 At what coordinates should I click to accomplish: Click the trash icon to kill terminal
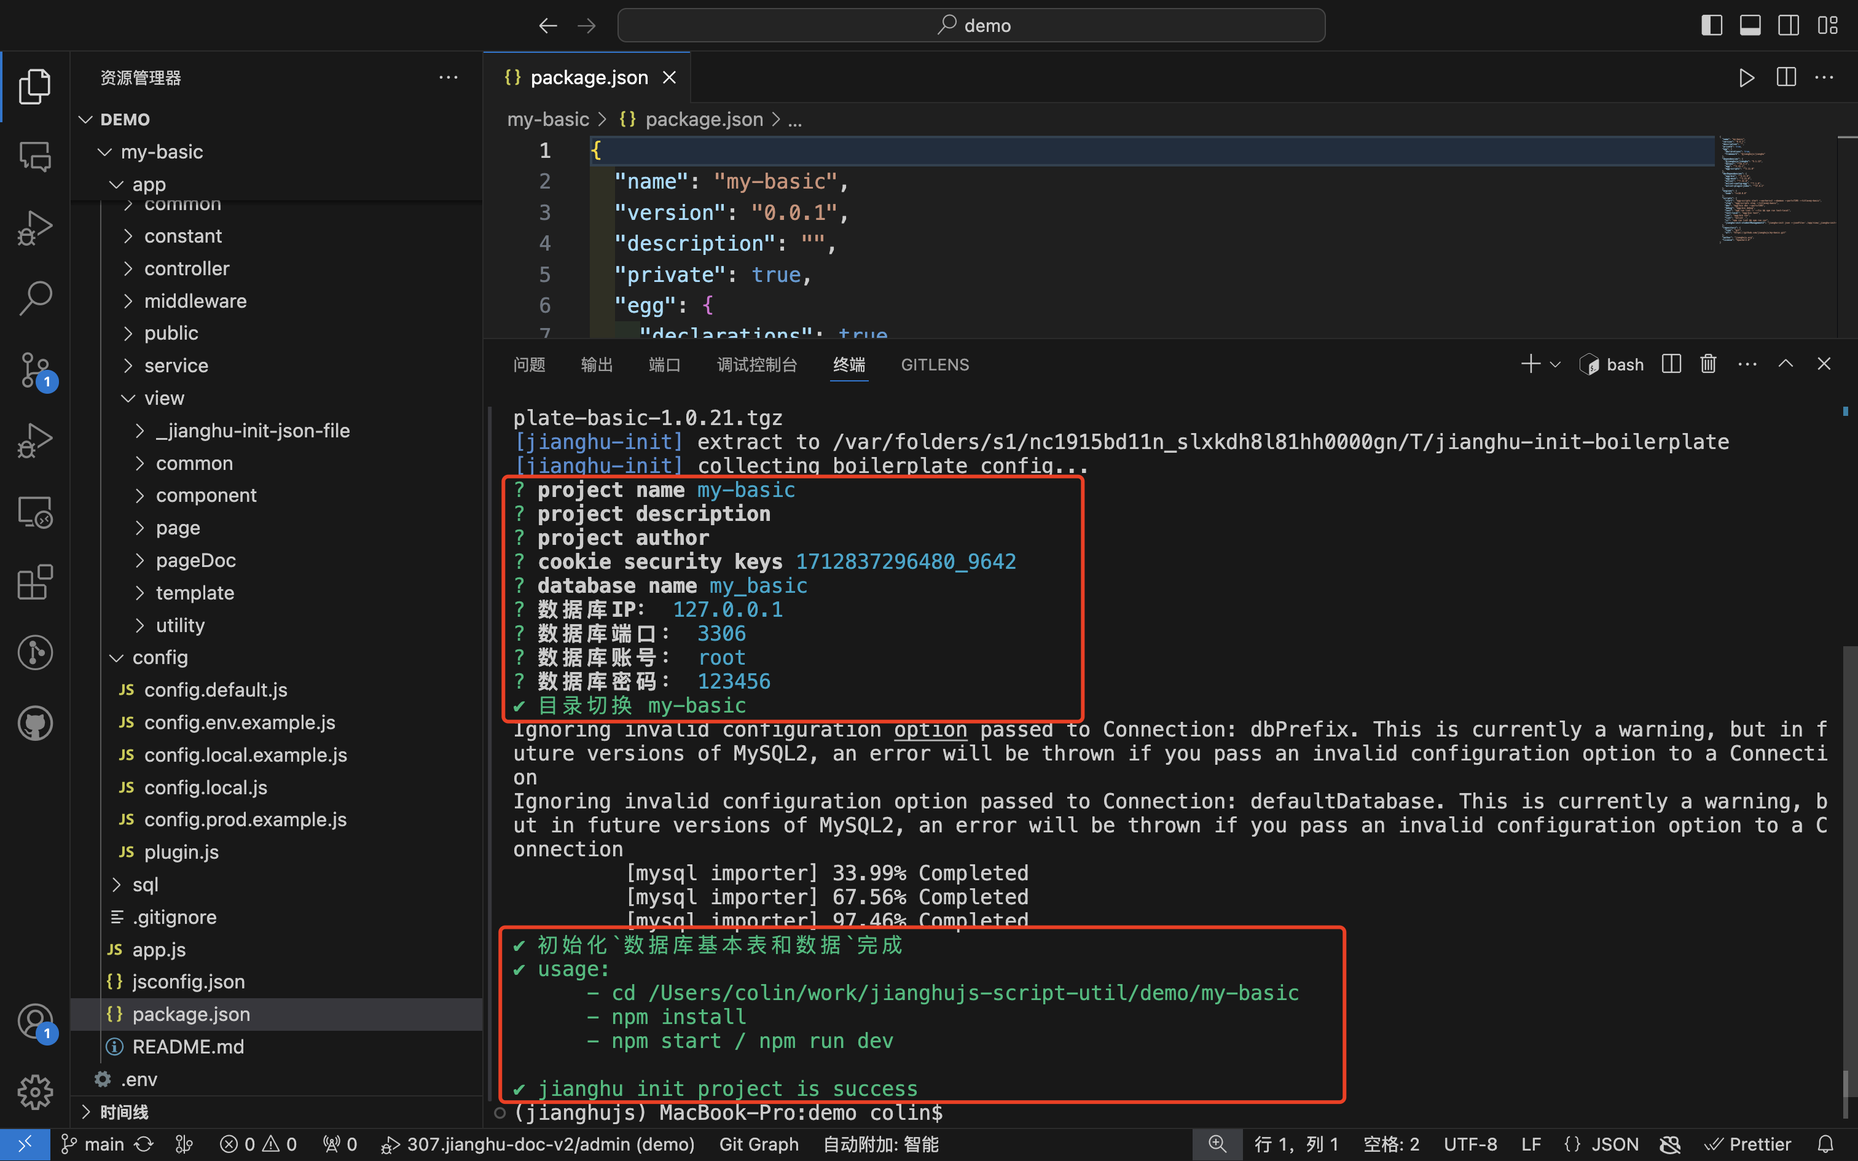(1707, 364)
